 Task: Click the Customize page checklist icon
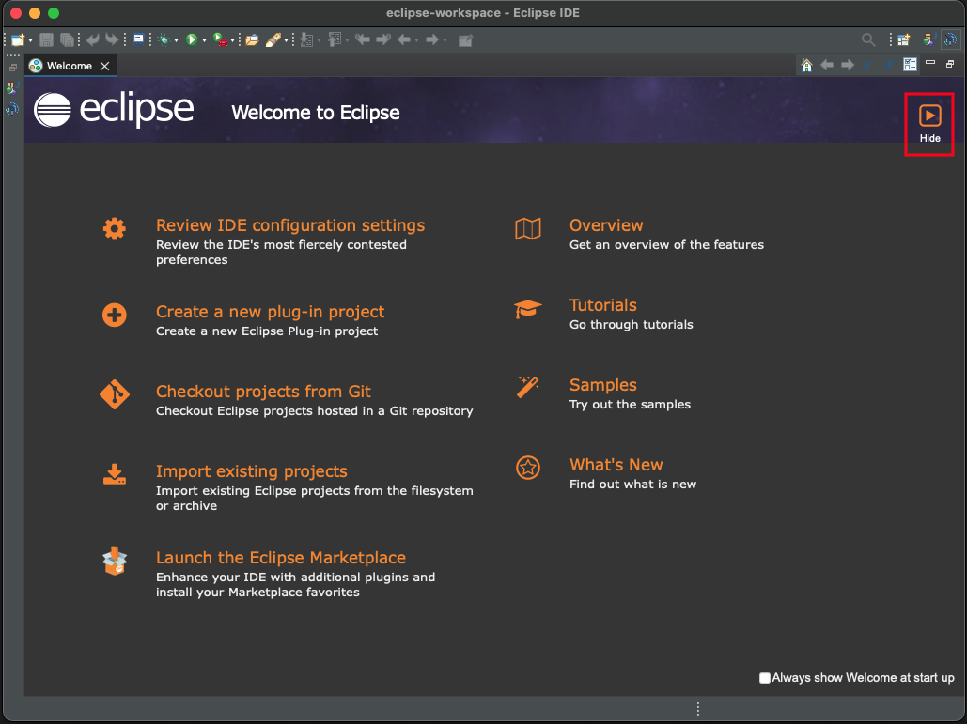click(910, 65)
